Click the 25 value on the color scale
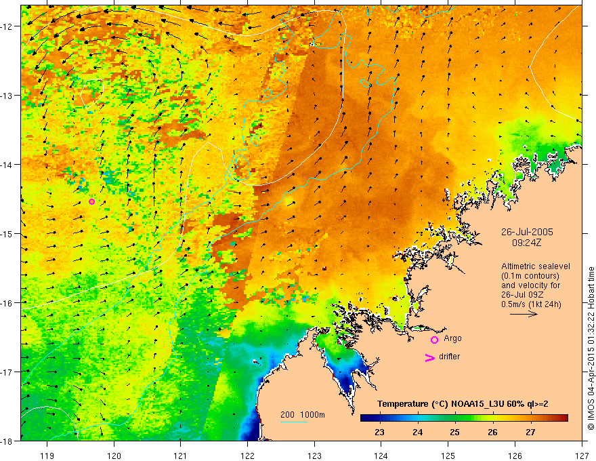 point(454,433)
